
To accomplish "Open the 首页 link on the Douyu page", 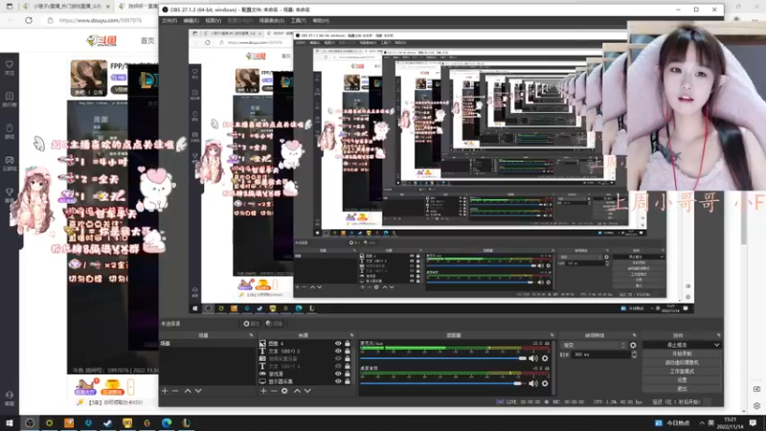I will click(147, 40).
